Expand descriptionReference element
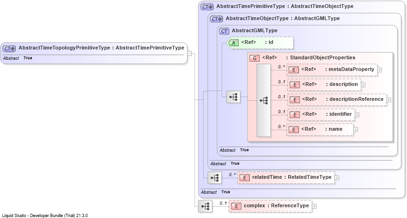 pos(389,100)
